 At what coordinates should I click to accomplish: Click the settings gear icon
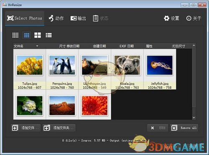click(x=166, y=18)
